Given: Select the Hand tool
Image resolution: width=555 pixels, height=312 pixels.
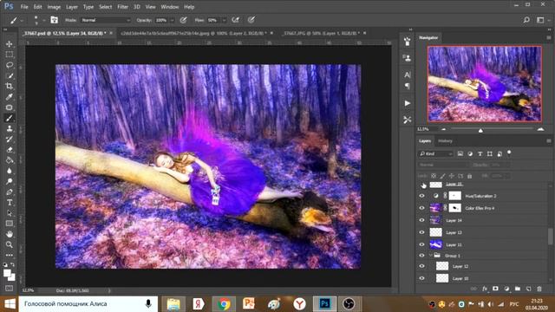Looking at the screenshot, I should (x=10, y=234).
